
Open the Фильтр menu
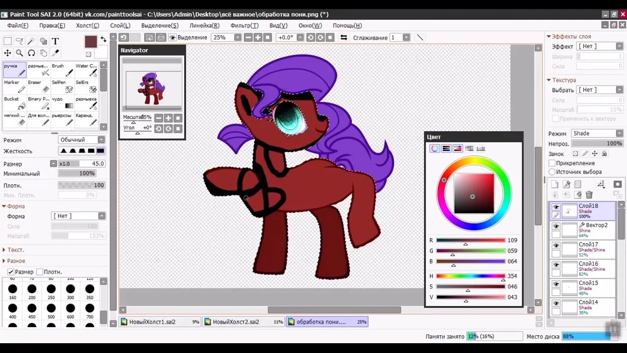tap(244, 25)
